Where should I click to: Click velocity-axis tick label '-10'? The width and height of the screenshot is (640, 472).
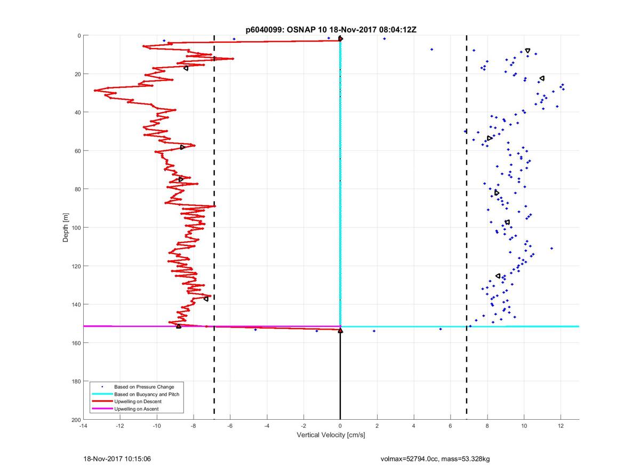156,426
